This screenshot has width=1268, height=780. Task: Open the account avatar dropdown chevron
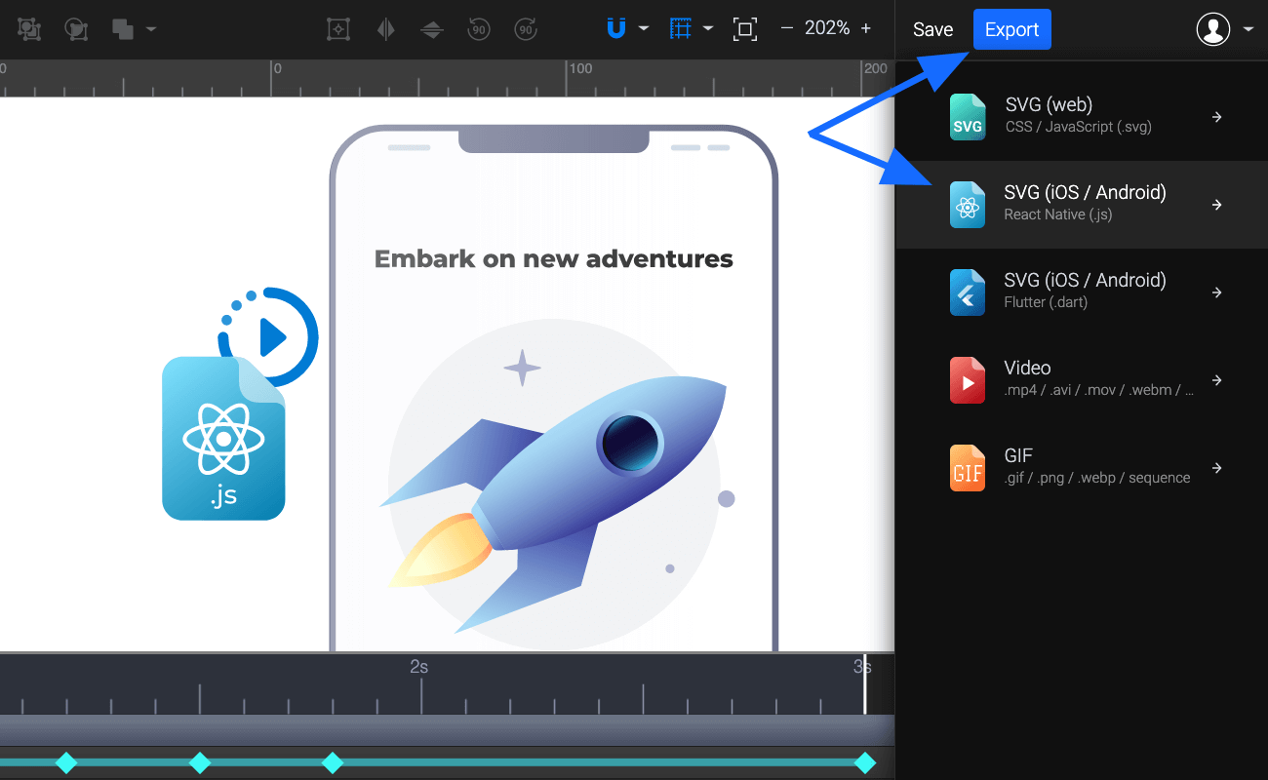pyautogui.click(x=1247, y=29)
